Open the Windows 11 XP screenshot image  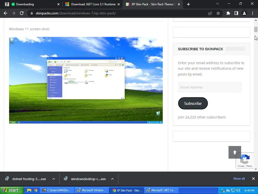(86, 80)
